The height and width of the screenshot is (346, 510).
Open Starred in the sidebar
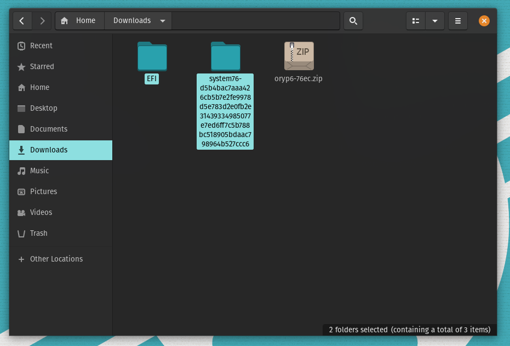point(42,66)
